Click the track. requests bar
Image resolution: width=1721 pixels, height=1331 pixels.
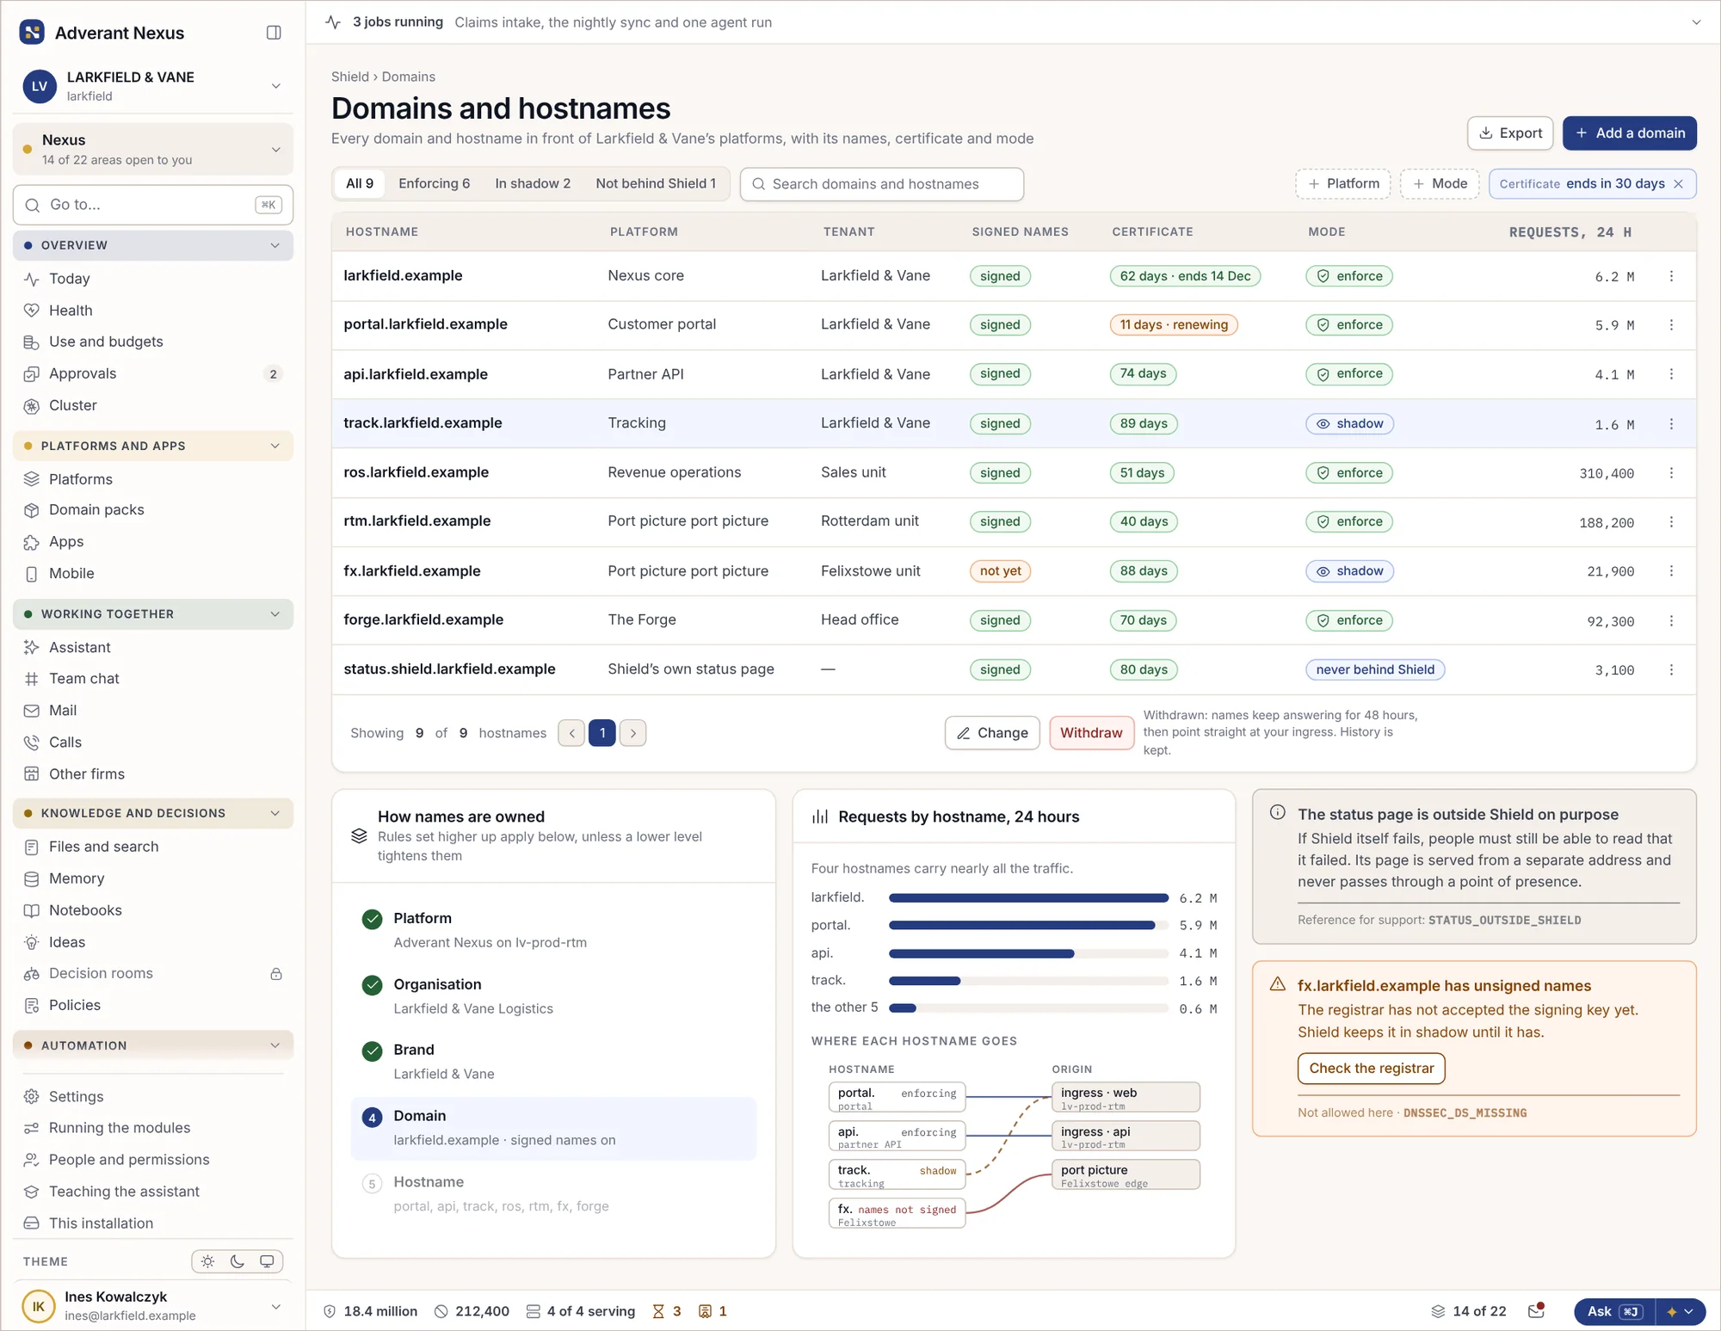click(1028, 981)
